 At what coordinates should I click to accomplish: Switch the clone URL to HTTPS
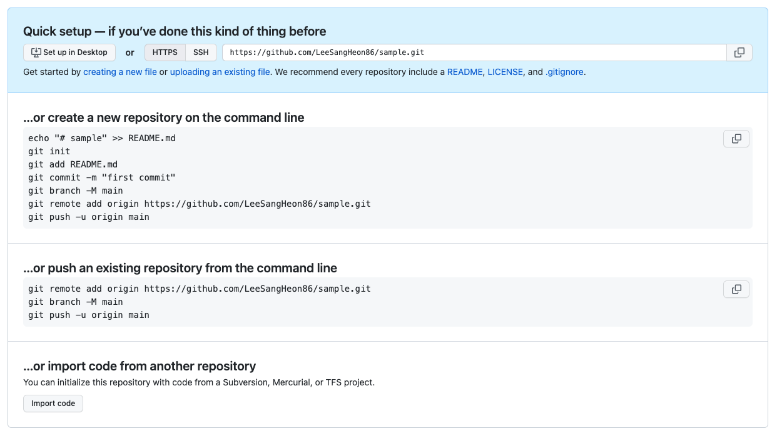pos(165,52)
